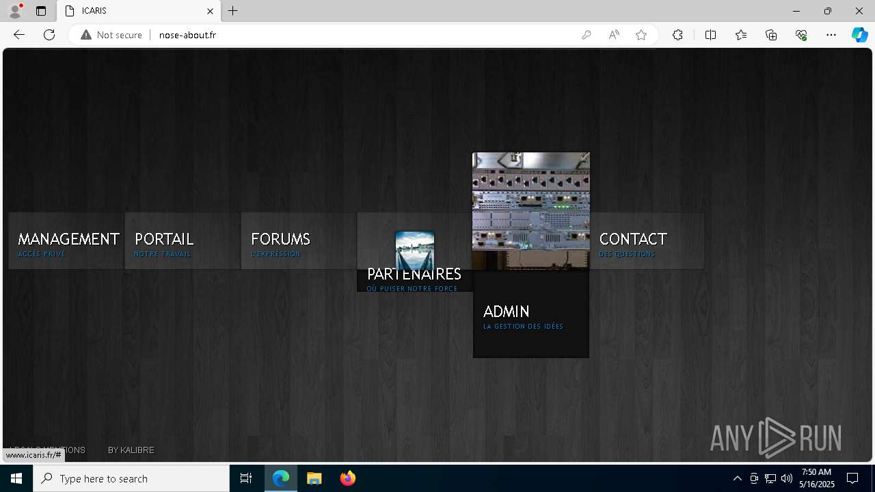Open the notifications action center

[x=852, y=478]
